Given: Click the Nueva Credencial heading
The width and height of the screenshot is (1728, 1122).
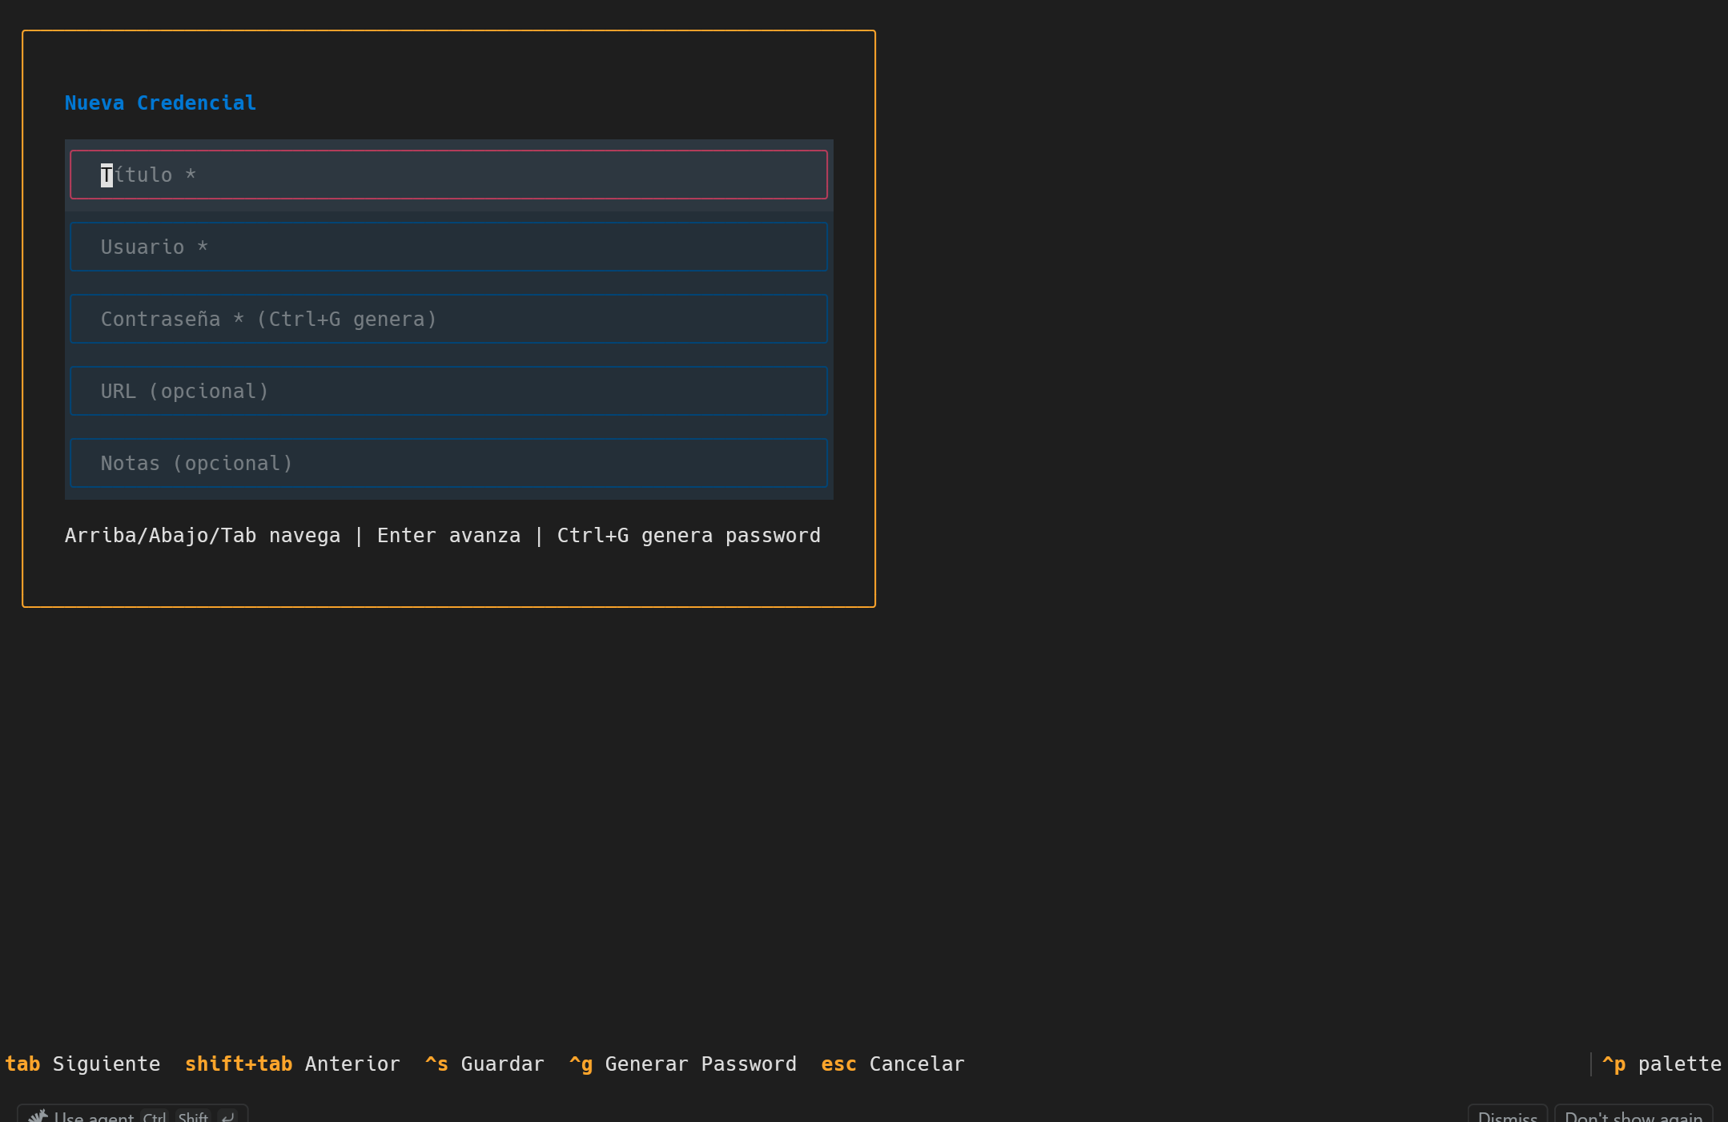Looking at the screenshot, I should 160,103.
